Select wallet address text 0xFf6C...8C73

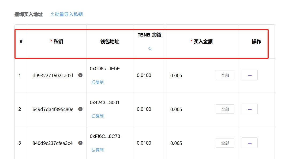pyautogui.click(x=105, y=136)
